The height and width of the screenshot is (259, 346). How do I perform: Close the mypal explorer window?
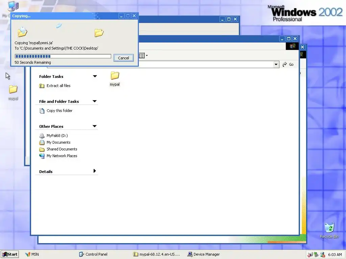tap(295, 39)
